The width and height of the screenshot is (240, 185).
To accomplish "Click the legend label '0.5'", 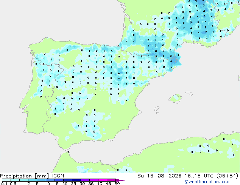I will coord(13,183).
